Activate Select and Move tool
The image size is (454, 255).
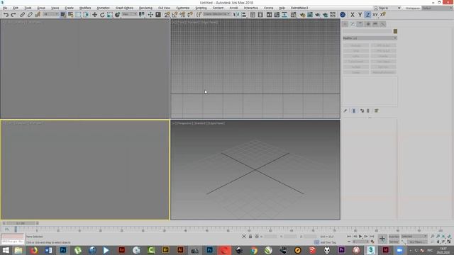94,14
